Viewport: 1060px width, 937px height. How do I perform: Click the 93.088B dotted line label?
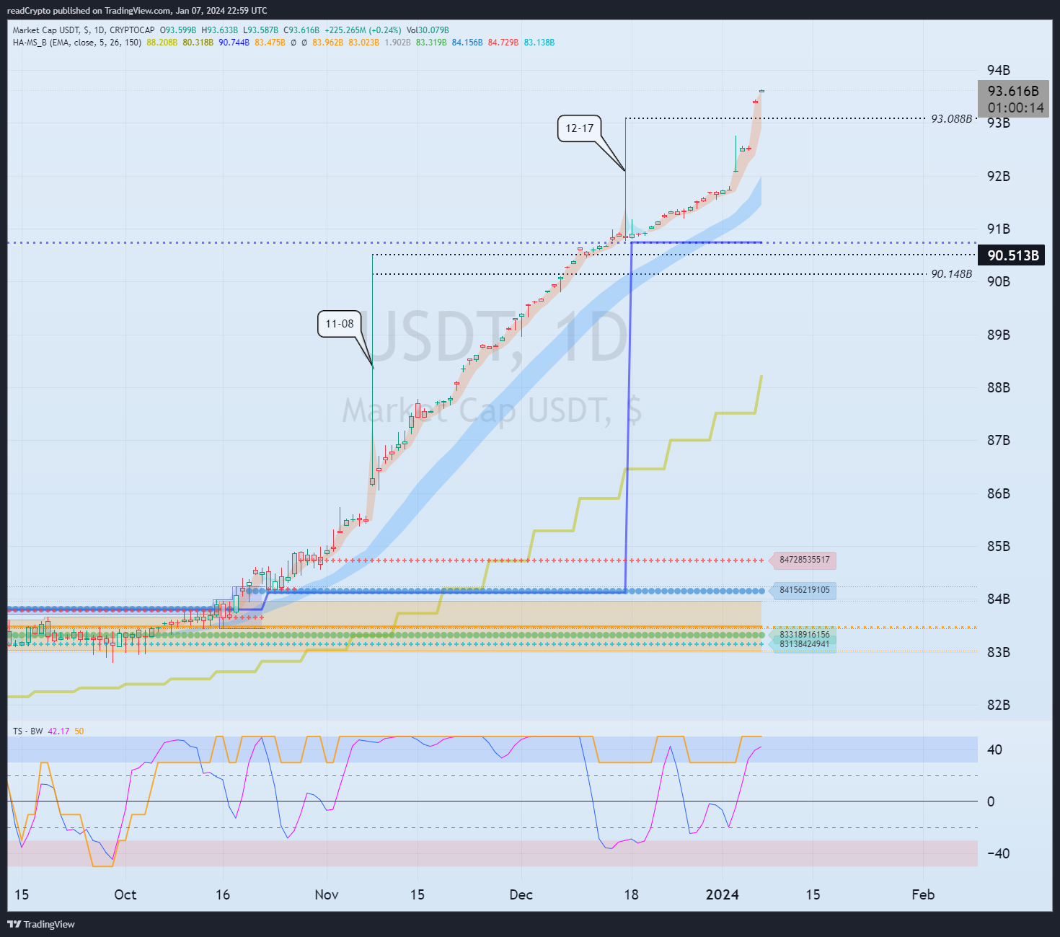tap(951, 119)
